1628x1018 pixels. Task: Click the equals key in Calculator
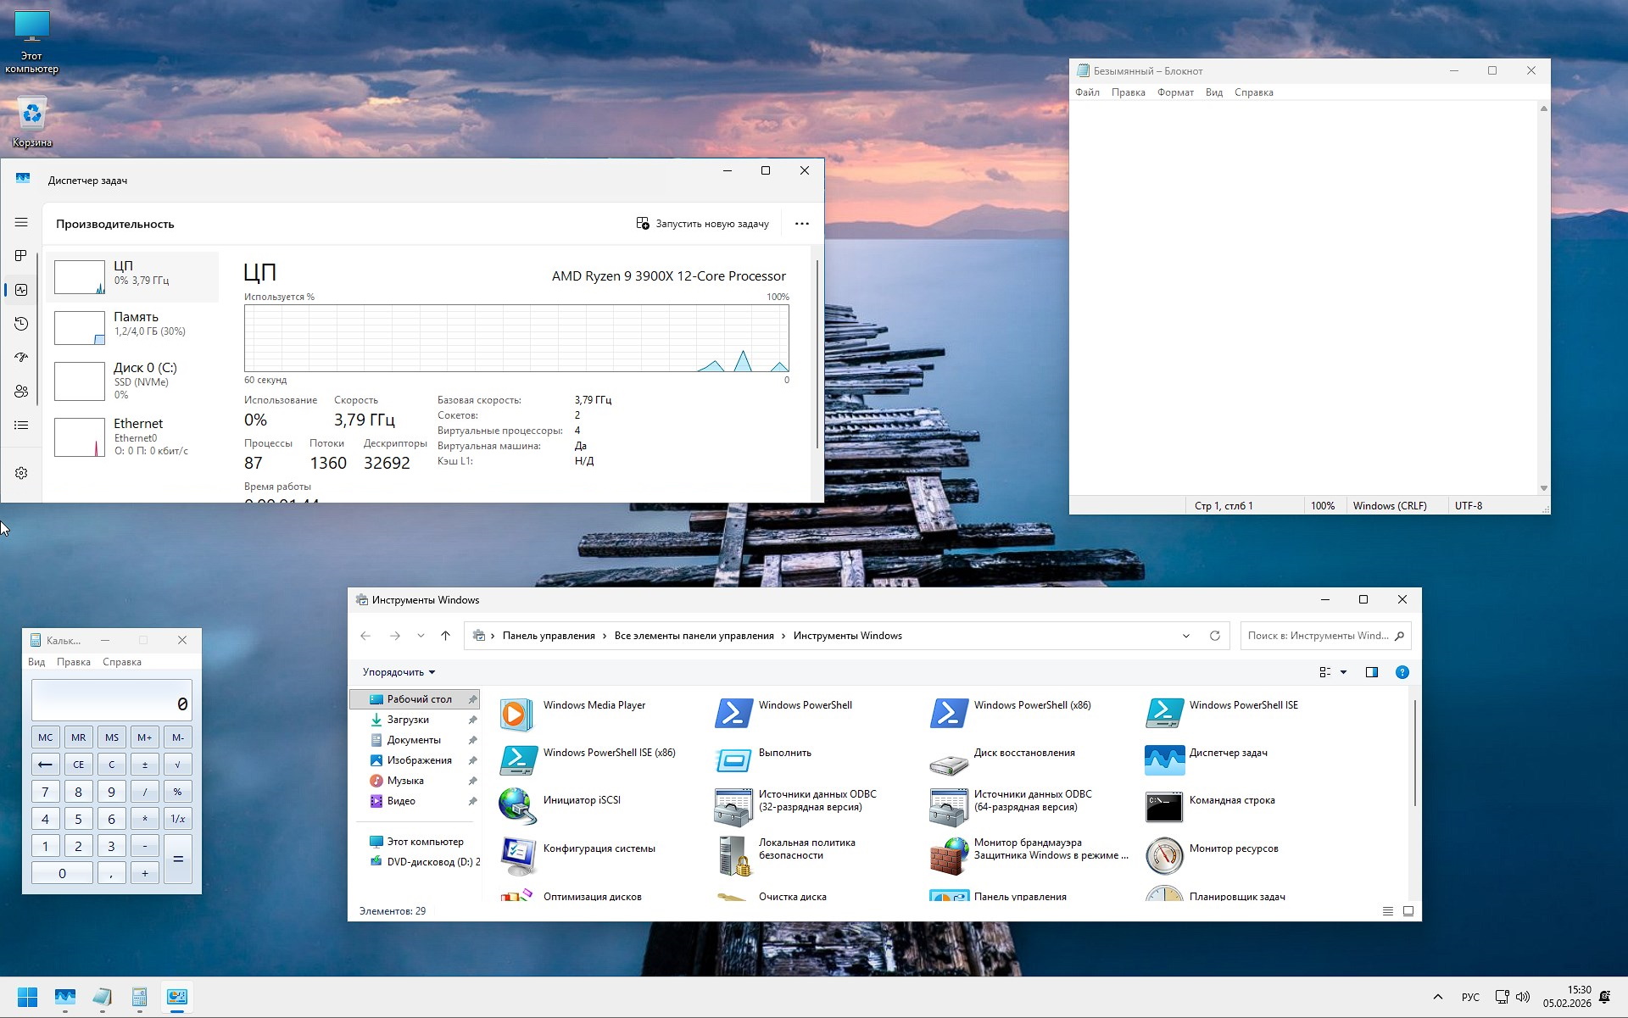coord(178,859)
